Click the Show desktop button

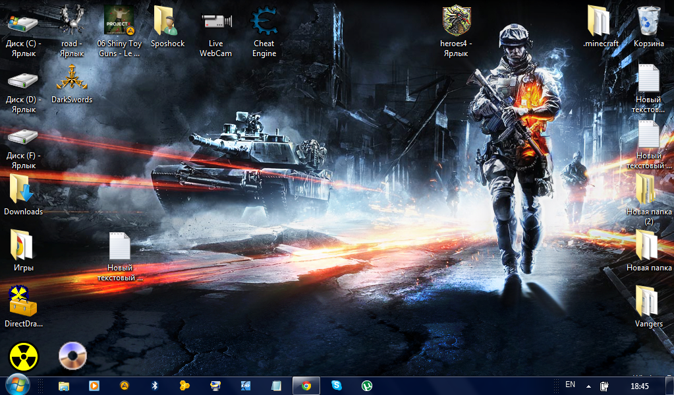(669, 386)
